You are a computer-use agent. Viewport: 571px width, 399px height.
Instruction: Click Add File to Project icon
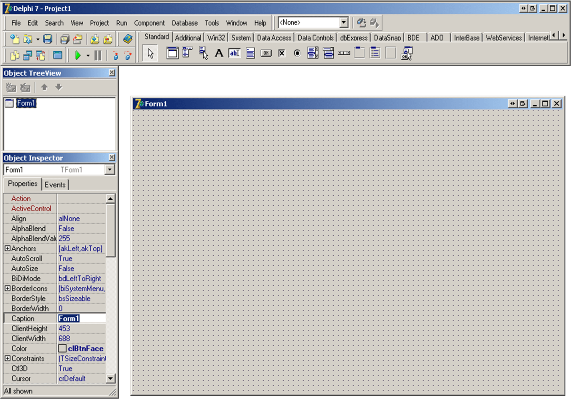tap(95, 39)
